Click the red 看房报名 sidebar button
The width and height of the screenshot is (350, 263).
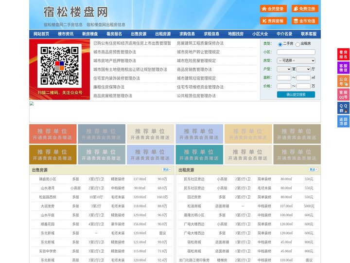[343, 55]
